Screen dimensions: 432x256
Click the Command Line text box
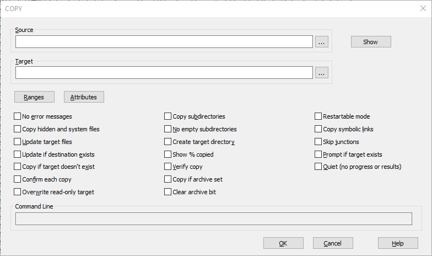pyautogui.click(x=214, y=218)
